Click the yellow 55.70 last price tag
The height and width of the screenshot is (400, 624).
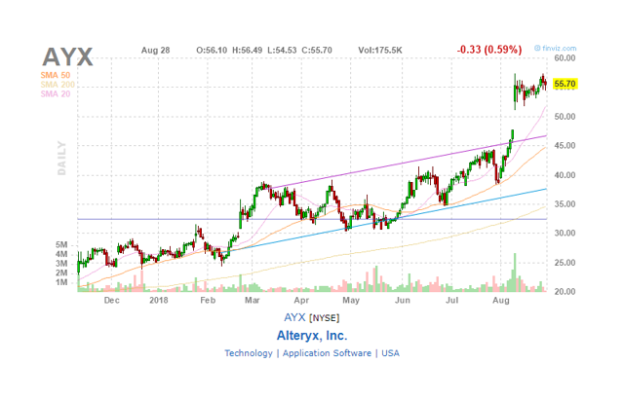click(x=565, y=84)
